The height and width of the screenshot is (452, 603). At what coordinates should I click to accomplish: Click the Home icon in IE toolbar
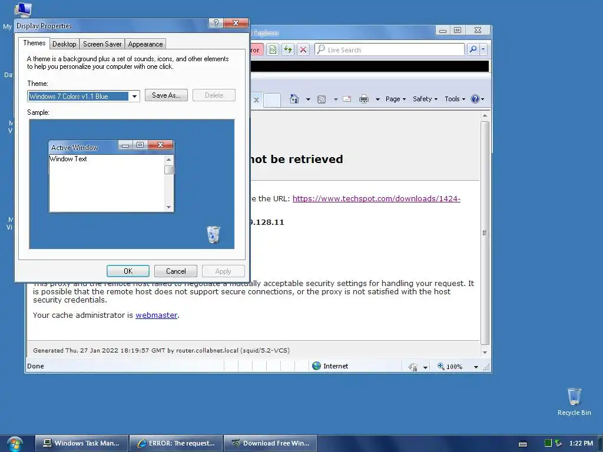(x=294, y=99)
